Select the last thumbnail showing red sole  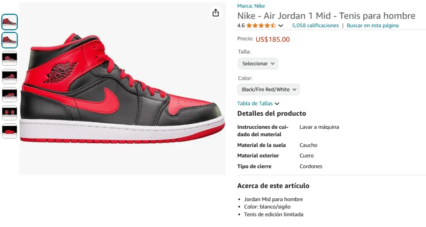10,131
